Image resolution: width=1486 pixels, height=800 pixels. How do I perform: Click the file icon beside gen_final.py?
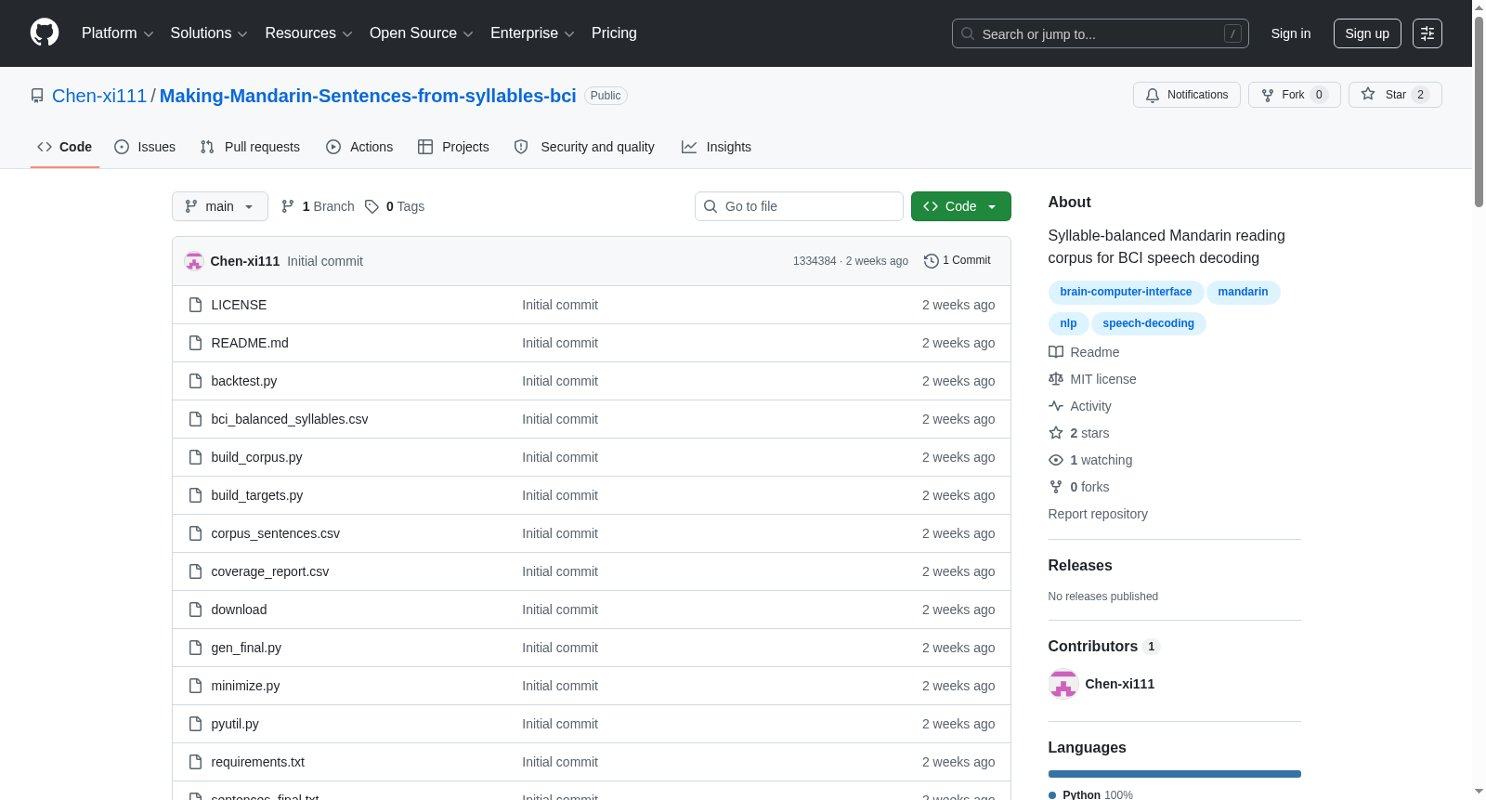coord(195,648)
